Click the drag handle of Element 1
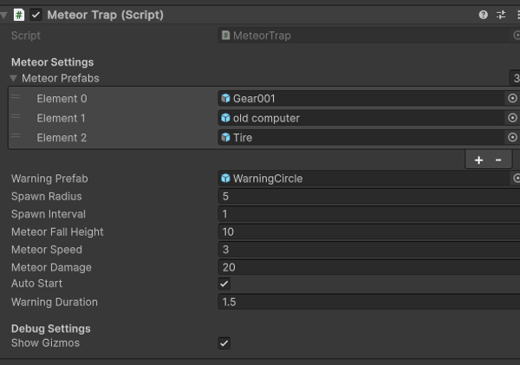520x365 pixels. pyautogui.click(x=16, y=117)
